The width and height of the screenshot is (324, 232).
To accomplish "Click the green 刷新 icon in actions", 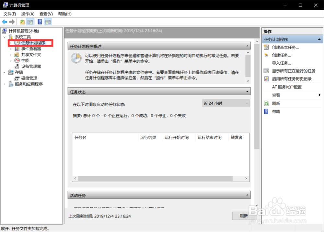I will pyautogui.click(x=266, y=103).
